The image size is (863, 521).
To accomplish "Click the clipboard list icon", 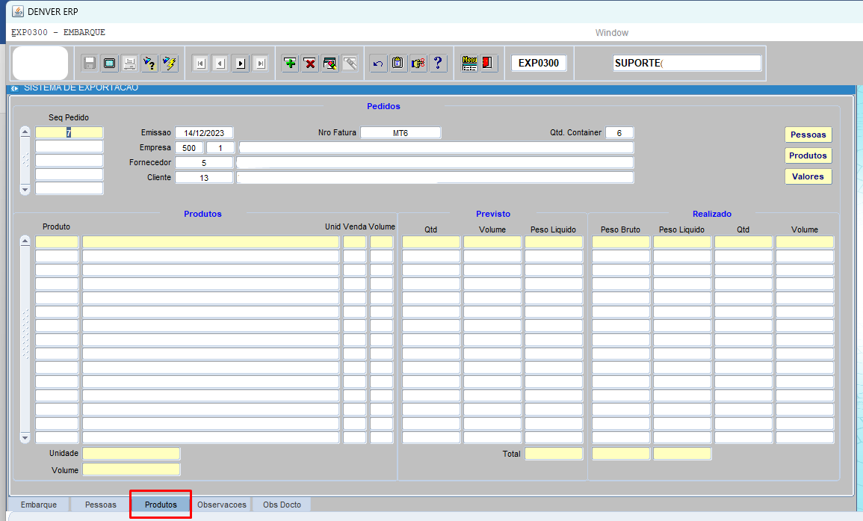I will click(x=398, y=64).
